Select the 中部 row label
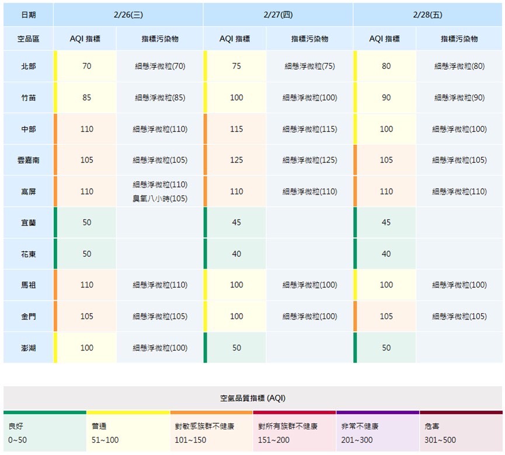Screen dimensions: 505x455 [29, 129]
